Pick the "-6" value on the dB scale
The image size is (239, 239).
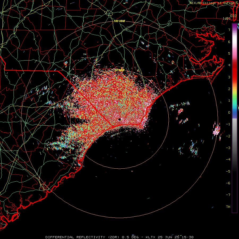[228, 183]
